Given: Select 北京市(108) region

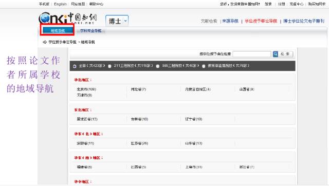Looking at the screenshot, I should pos(86,89).
